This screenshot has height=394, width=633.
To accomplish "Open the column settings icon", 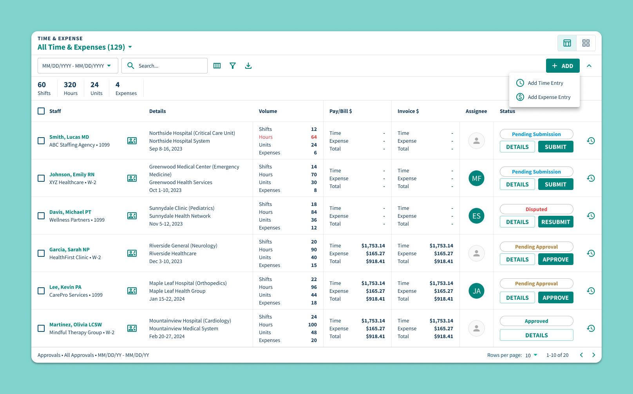I will (x=217, y=66).
